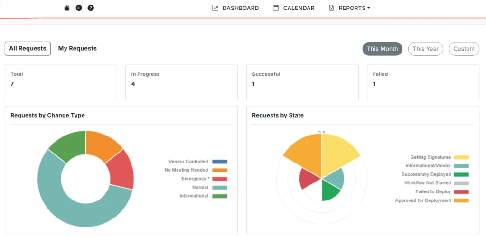Expand the Reports dropdown menu
486x236 pixels.
354,8
